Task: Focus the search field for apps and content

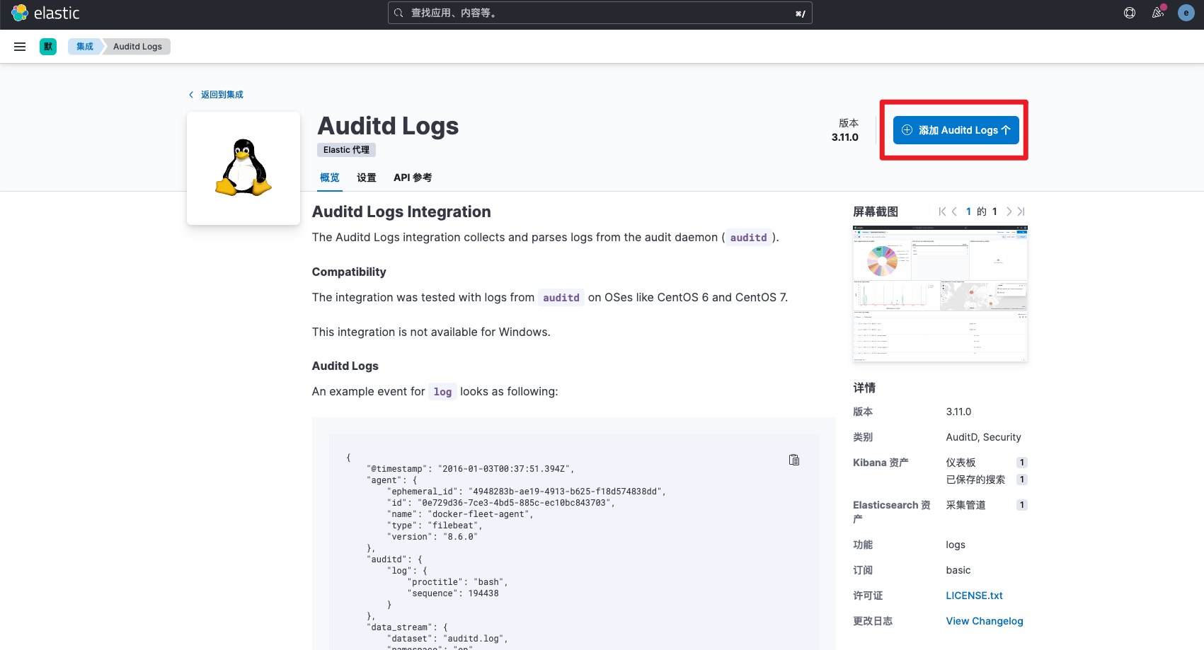Action: pos(600,13)
